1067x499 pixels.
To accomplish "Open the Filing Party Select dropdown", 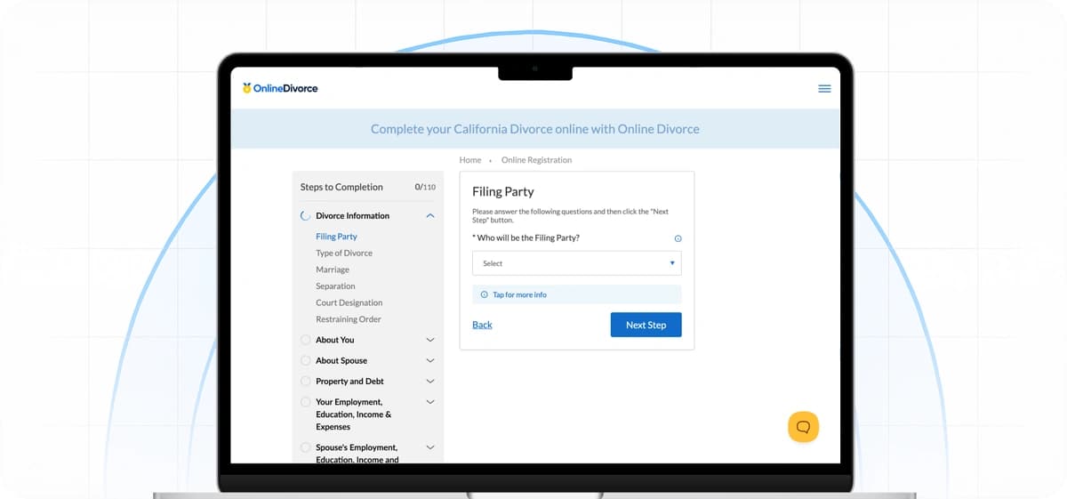I will (576, 263).
